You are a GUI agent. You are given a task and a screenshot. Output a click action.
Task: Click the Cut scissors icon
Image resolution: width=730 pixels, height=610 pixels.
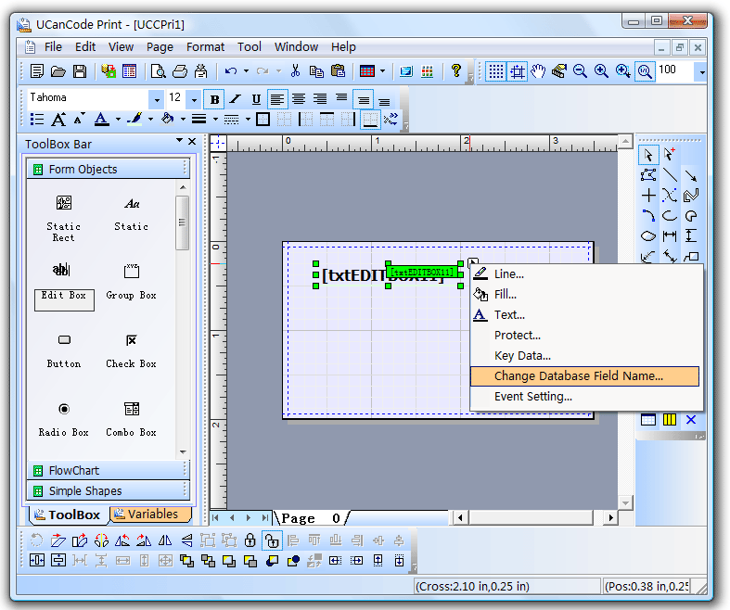point(295,71)
